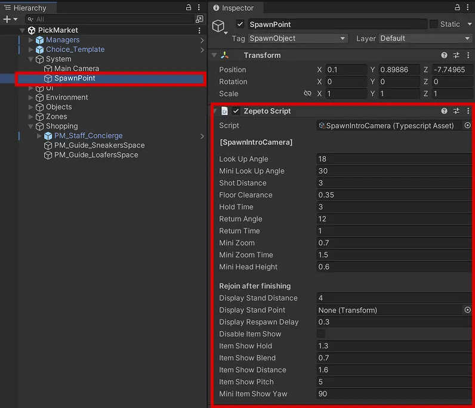Viewport: 475px width, 408px height.
Task: Click the Display Respawn Delay field
Action: point(394,322)
